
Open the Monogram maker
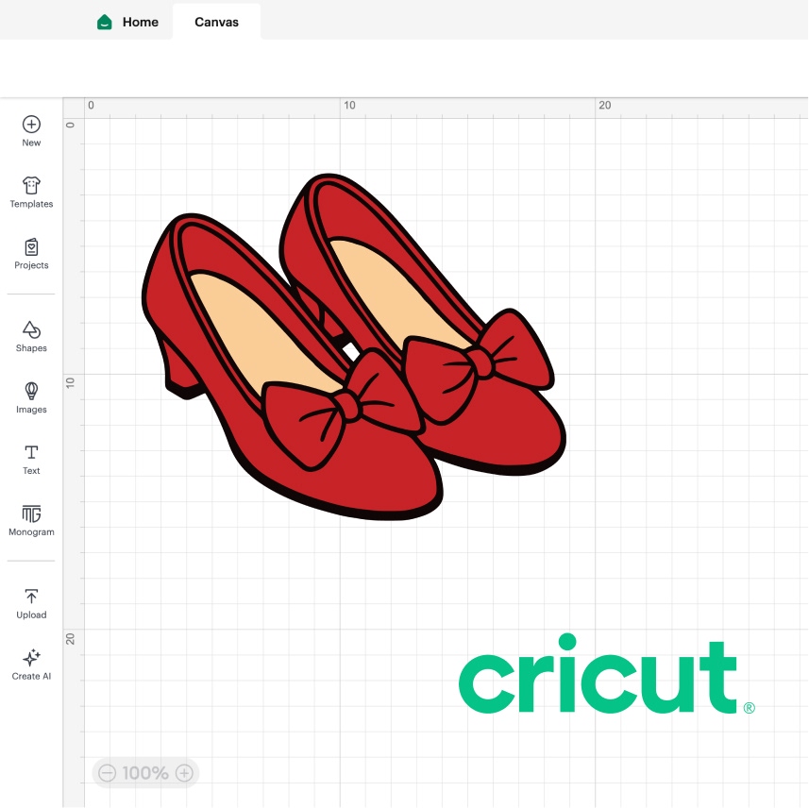[x=31, y=514]
